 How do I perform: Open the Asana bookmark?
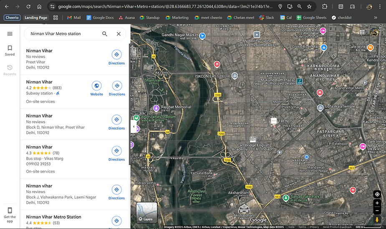coord(126,18)
